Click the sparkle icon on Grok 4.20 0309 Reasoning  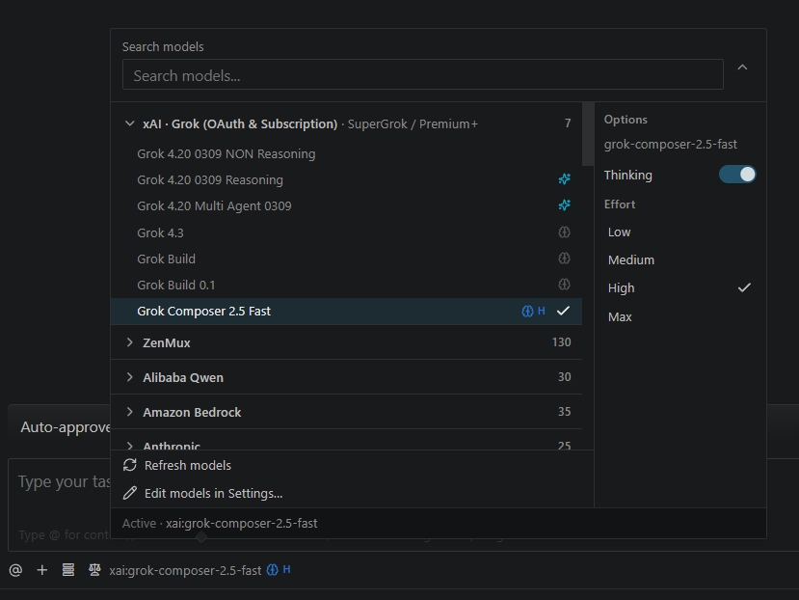pyautogui.click(x=564, y=179)
